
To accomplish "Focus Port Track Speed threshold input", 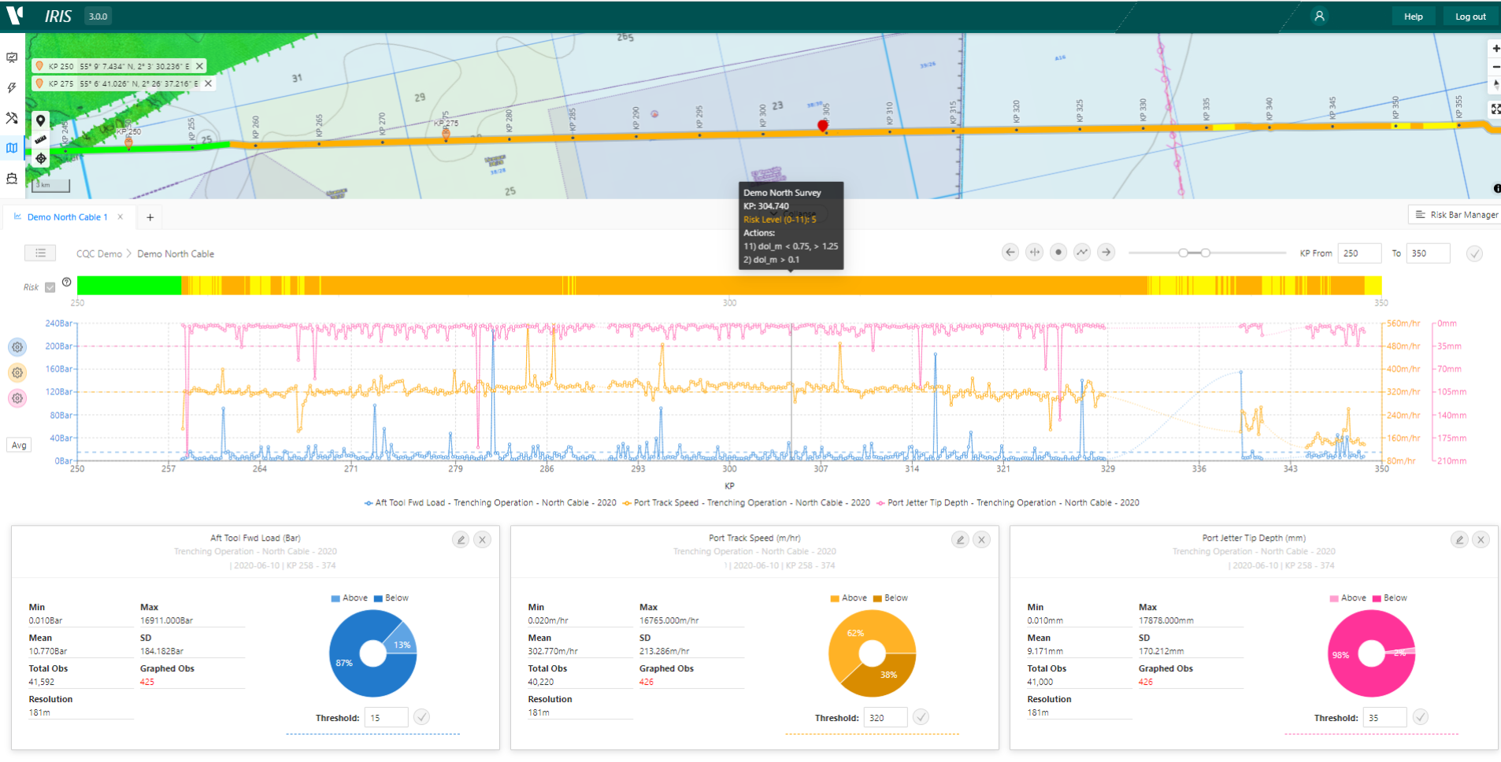I will point(886,718).
